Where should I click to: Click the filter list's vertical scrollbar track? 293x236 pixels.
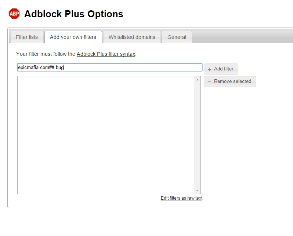197,135
